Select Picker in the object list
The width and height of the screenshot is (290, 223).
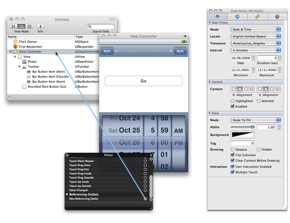(32, 62)
